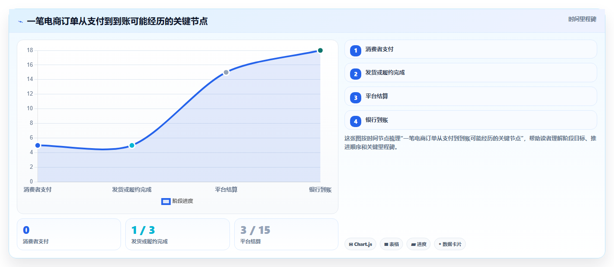Click the data card showing 1 / 3

pos(177,234)
